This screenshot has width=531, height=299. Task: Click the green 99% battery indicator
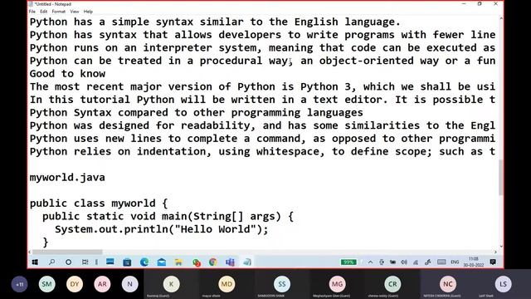click(348, 262)
